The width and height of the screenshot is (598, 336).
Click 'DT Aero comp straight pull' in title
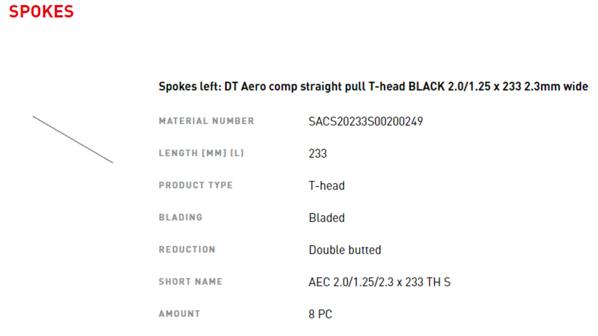(x=295, y=87)
